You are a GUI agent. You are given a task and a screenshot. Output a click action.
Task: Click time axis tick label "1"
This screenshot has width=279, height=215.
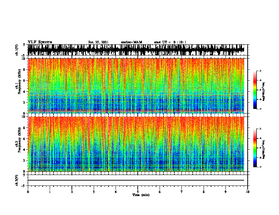tap(50, 192)
